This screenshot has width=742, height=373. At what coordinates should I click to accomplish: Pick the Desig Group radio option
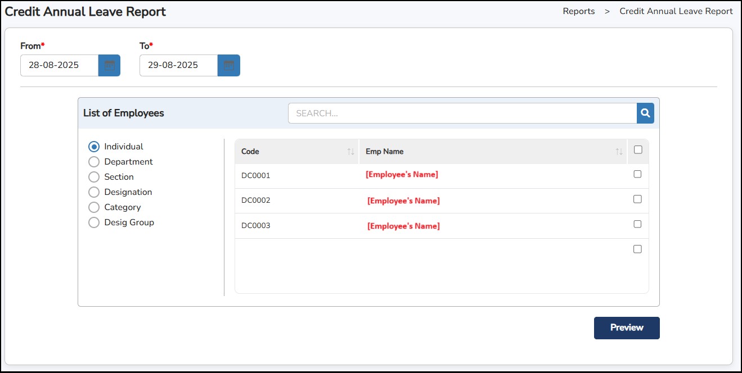94,222
